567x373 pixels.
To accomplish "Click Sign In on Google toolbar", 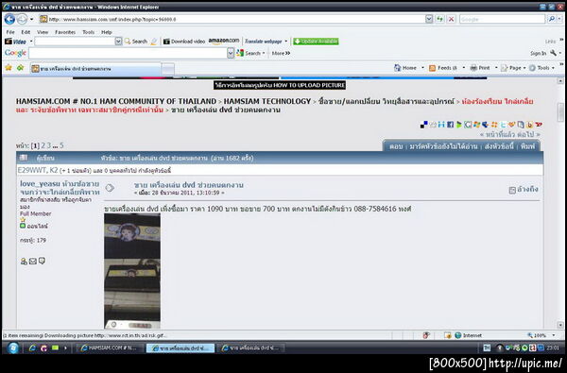I will (538, 53).
